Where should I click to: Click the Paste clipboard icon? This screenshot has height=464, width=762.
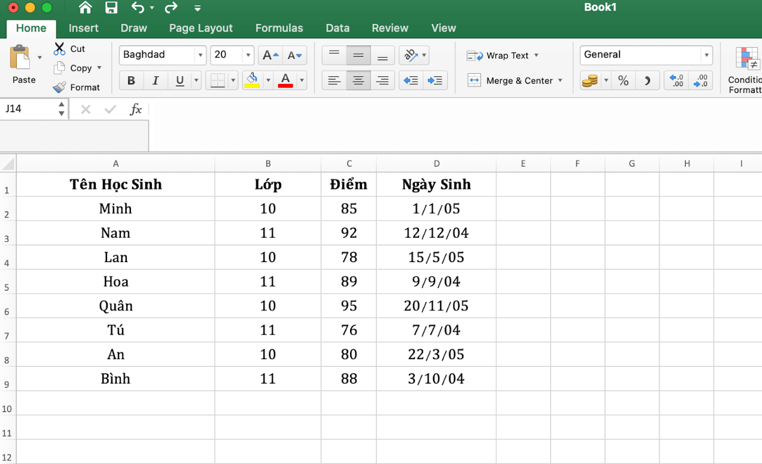click(21, 58)
